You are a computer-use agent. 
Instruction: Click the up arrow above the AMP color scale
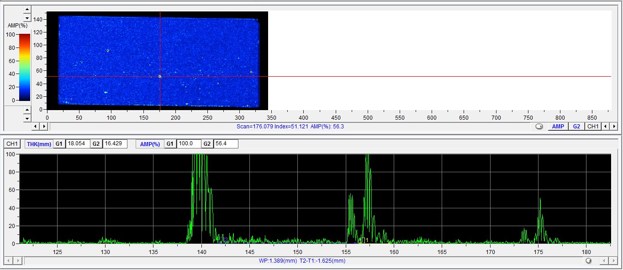[x=27, y=9]
